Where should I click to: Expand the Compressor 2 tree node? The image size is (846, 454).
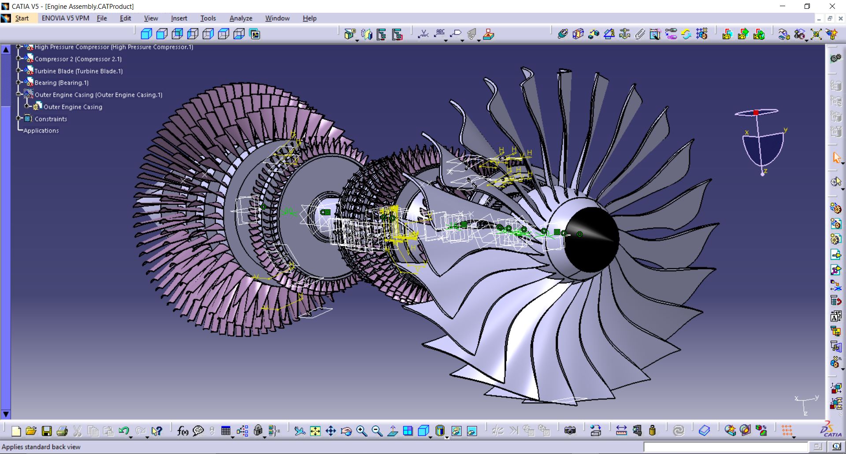(x=19, y=59)
